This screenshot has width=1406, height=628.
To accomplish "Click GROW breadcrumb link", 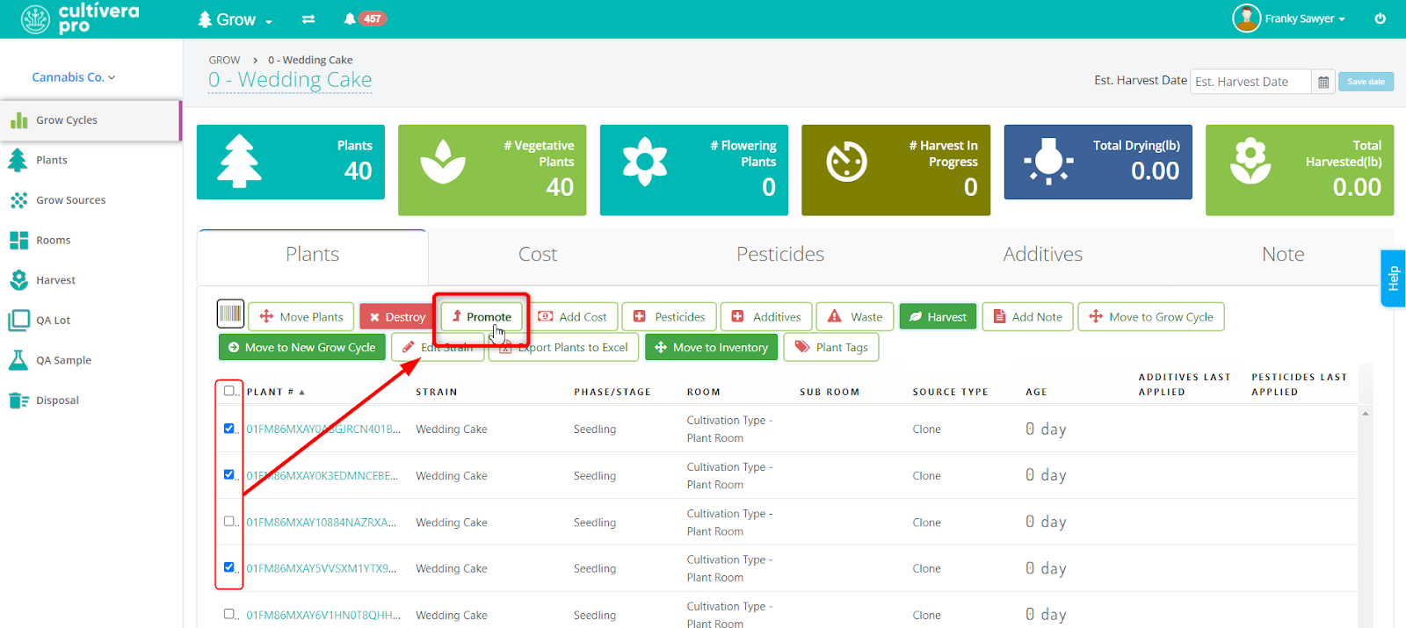I will tap(224, 61).
